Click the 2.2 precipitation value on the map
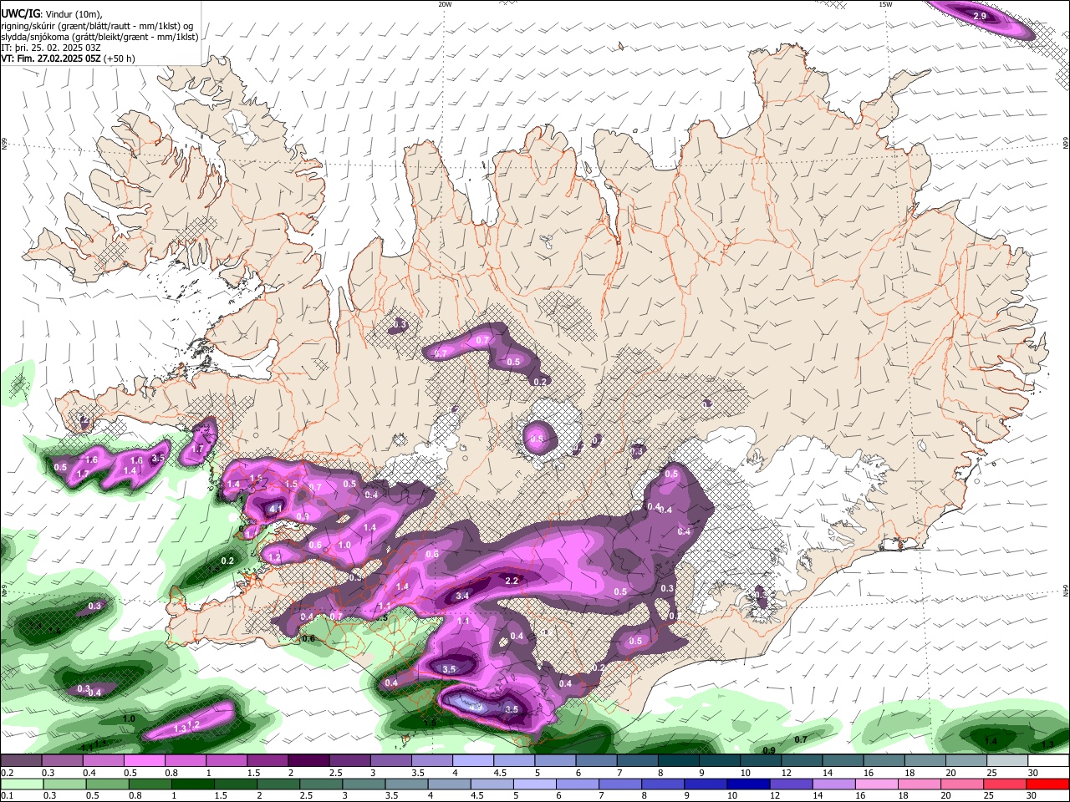The width and height of the screenshot is (1070, 802). pos(512,581)
